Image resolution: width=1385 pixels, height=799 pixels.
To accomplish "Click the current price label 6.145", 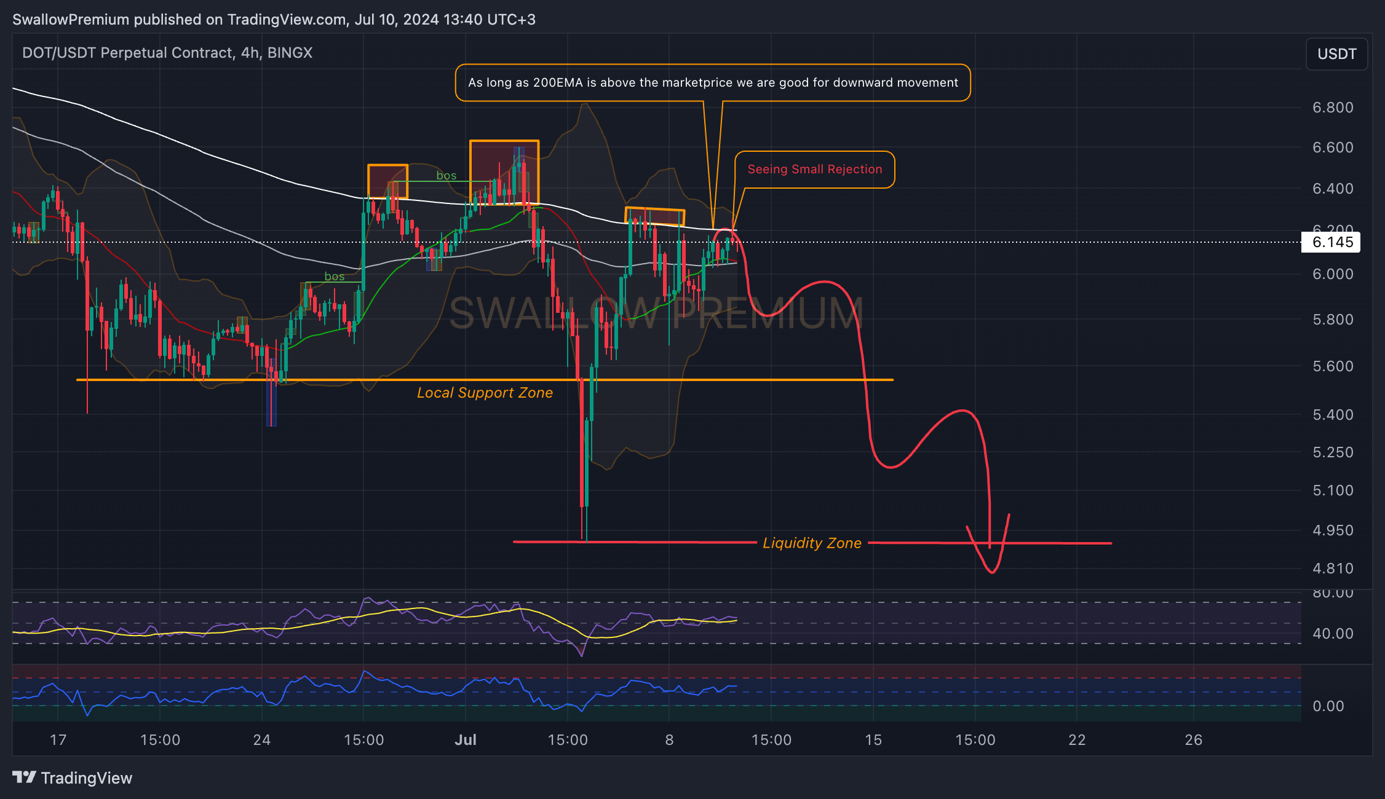I will pos(1331,242).
